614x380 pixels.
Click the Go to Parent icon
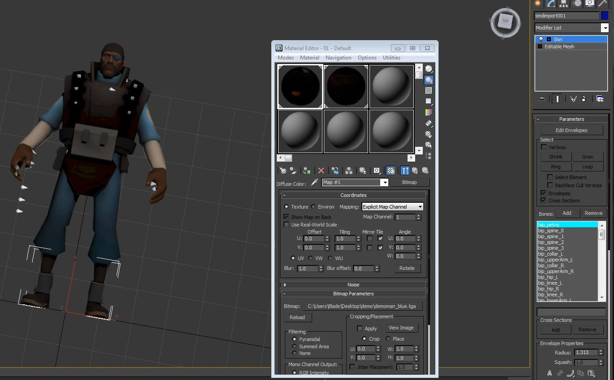415,171
